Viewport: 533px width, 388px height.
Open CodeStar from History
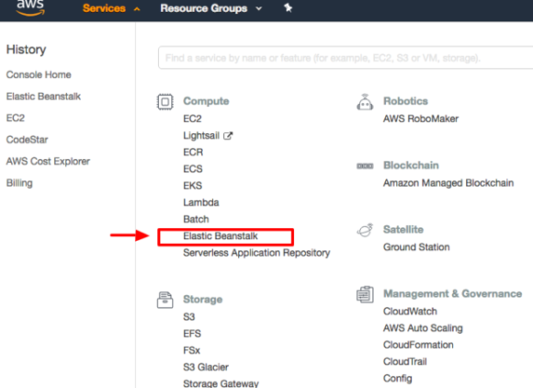coord(28,140)
